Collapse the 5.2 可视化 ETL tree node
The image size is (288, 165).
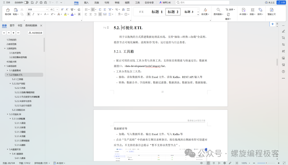click(x=7, y=75)
